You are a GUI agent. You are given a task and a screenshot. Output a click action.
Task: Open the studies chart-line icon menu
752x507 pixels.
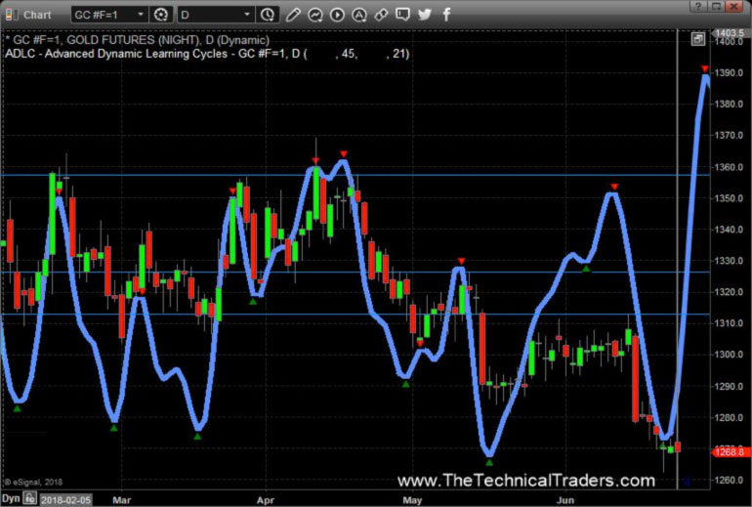(x=315, y=15)
